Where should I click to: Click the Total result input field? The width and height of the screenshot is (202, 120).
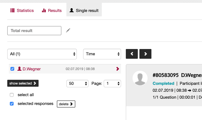click(34, 30)
